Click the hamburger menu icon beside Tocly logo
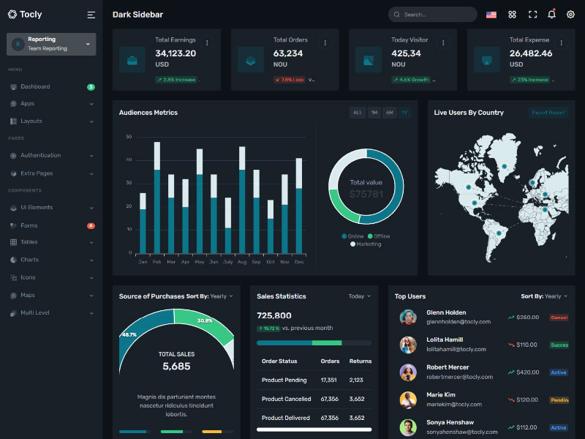Viewport: 585px width, 439px height. (91, 15)
